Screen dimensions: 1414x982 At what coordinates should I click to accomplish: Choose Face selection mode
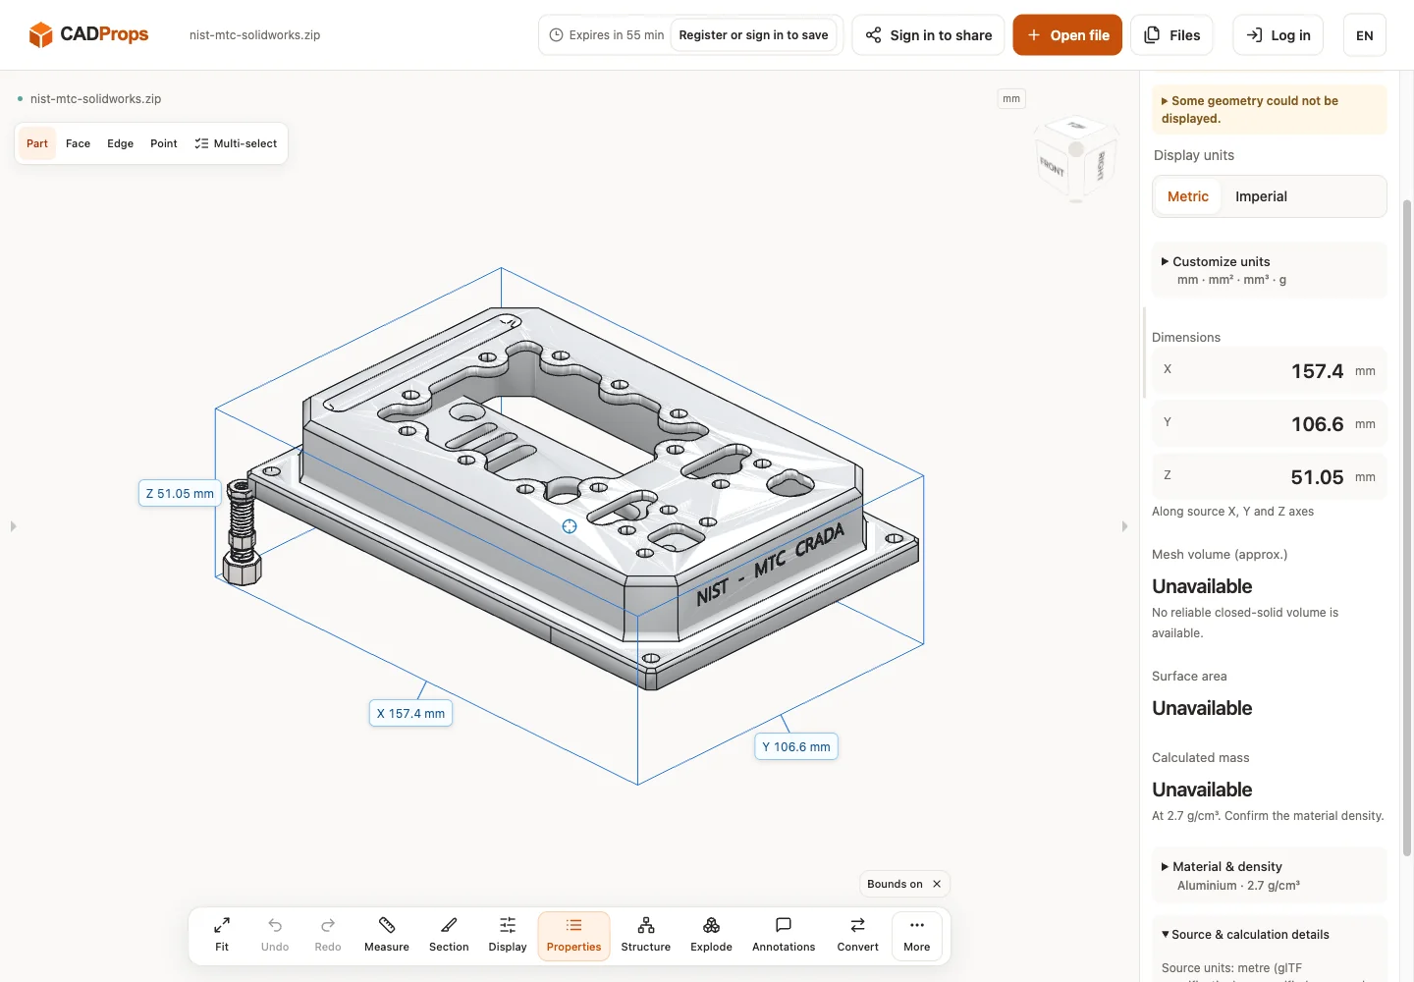[x=78, y=143]
